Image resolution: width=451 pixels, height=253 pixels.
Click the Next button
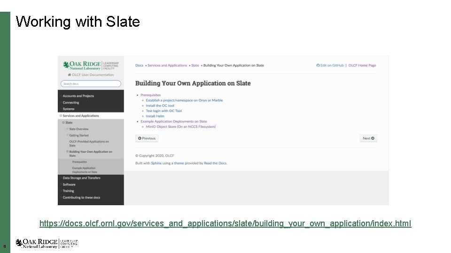(x=368, y=138)
